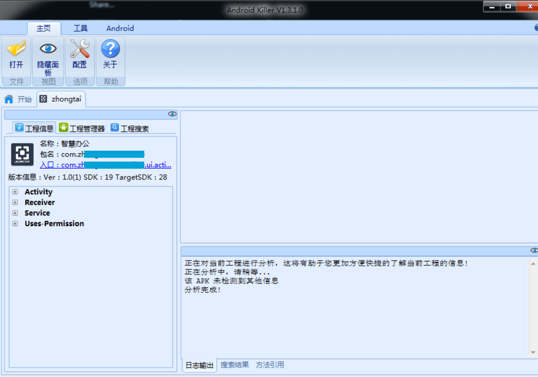
Task: Click the 版本信息 Ver 1.0(1) line
Action: [87, 177]
